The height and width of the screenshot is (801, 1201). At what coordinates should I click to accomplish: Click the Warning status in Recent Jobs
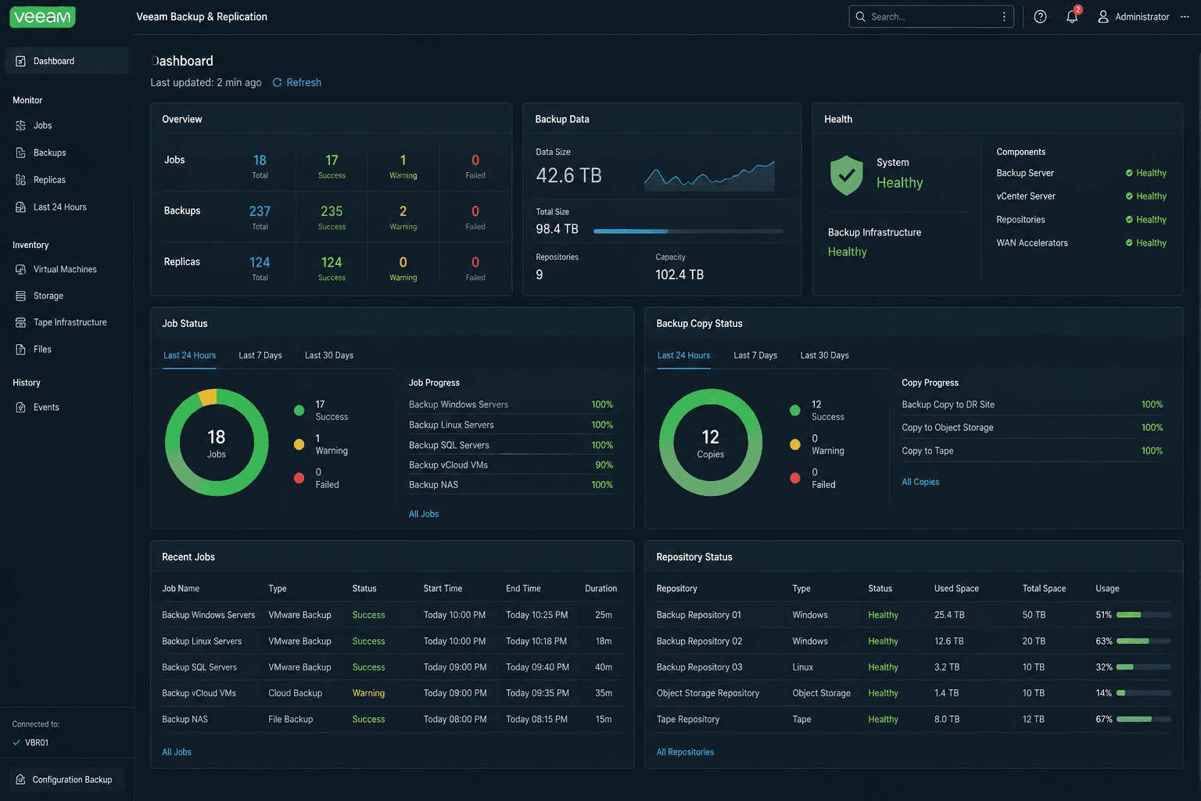coord(368,694)
